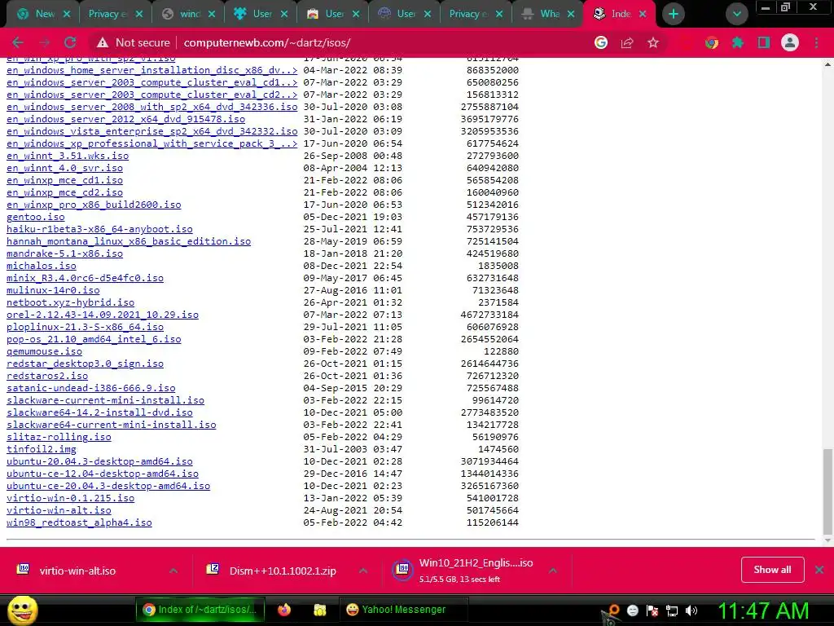Open satanic-undead-i386-666.9.iso link
This screenshot has width=834, height=626.
coord(91,388)
